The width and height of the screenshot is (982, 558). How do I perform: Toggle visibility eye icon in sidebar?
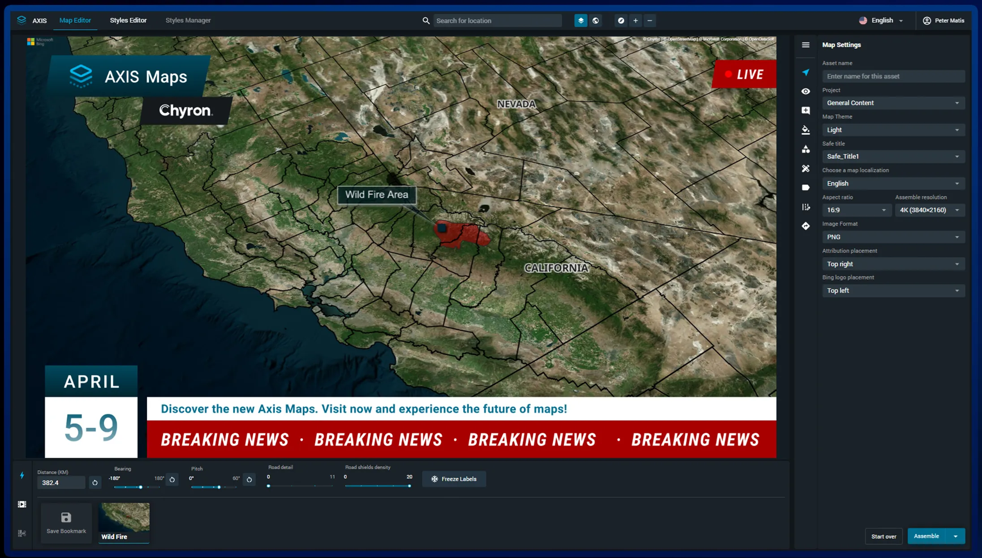pyautogui.click(x=805, y=91)
